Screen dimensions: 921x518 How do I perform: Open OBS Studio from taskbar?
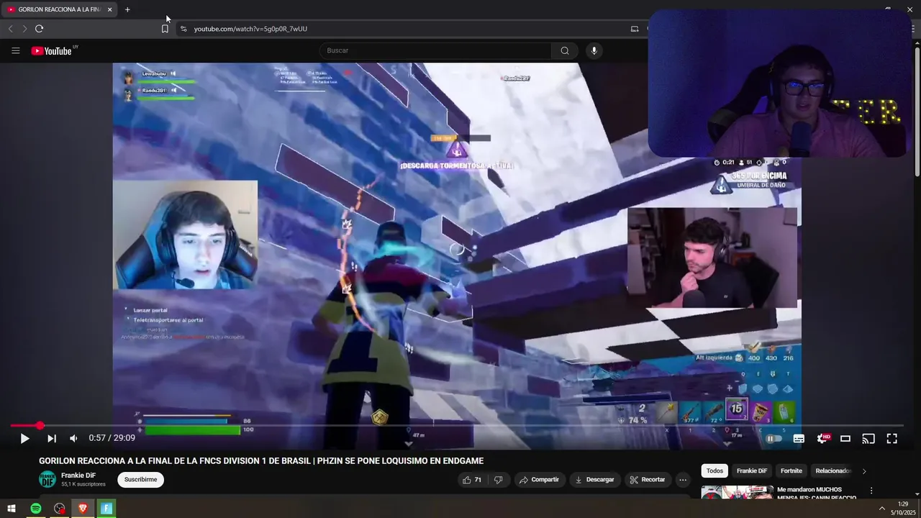click(59, 509)
